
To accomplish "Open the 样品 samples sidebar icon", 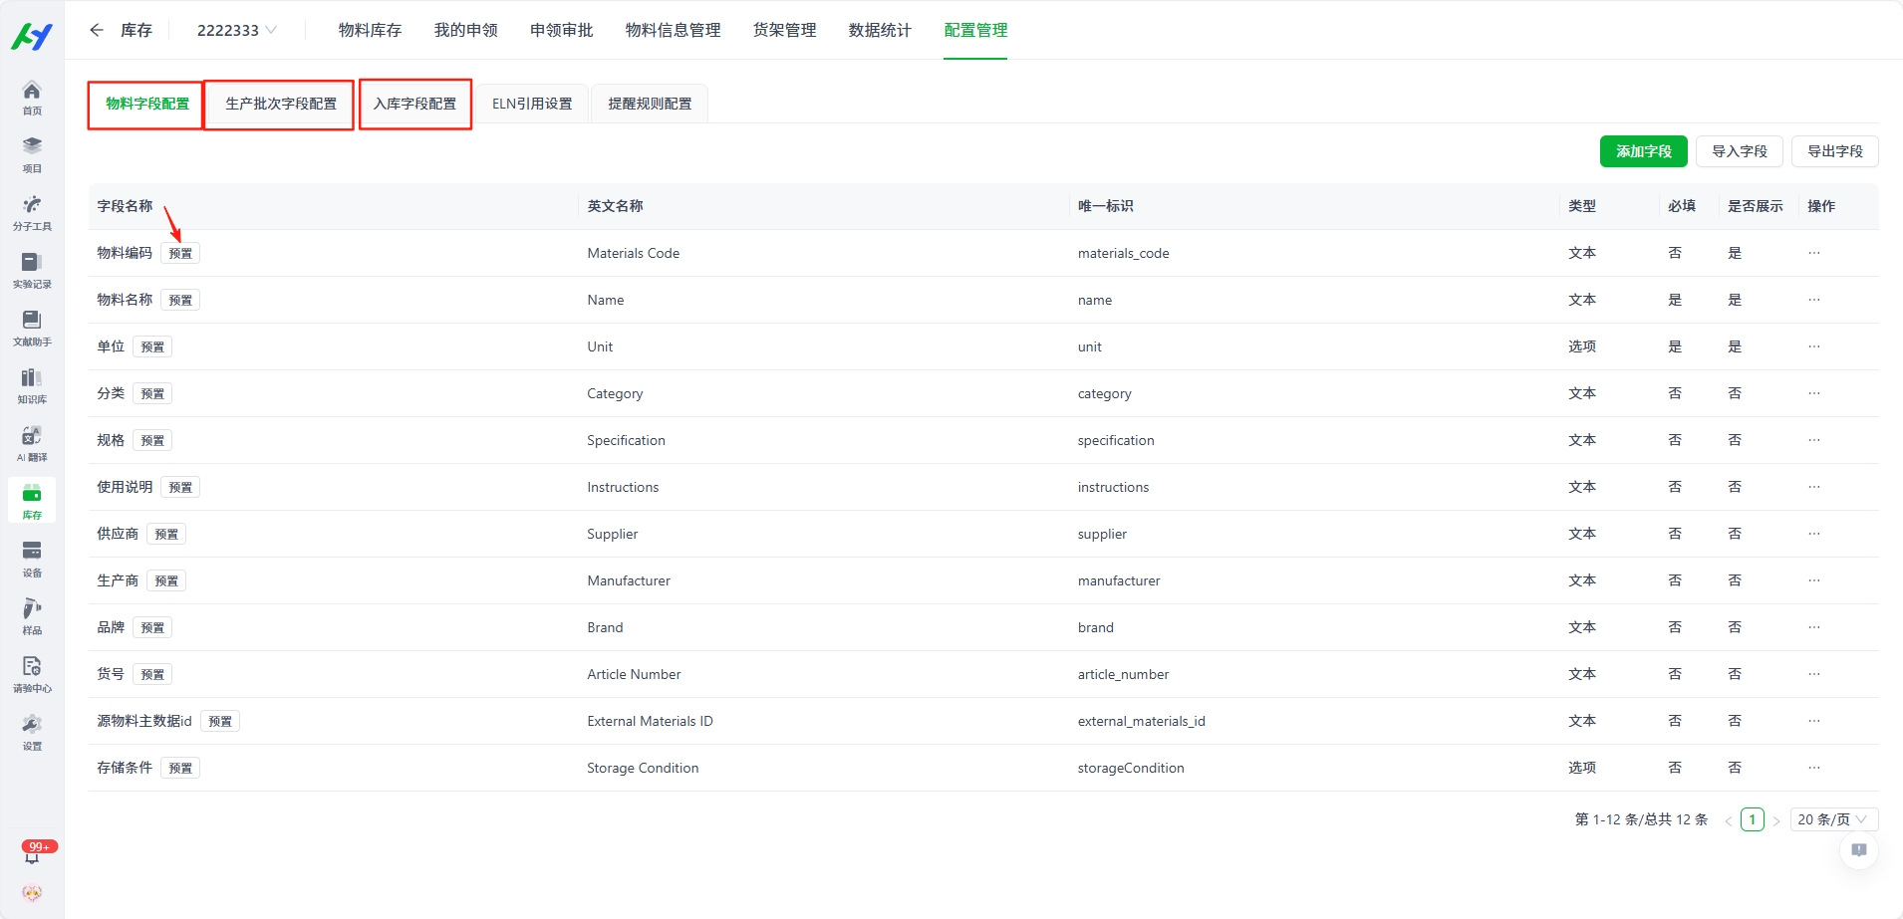I will (x=32, y=616).
